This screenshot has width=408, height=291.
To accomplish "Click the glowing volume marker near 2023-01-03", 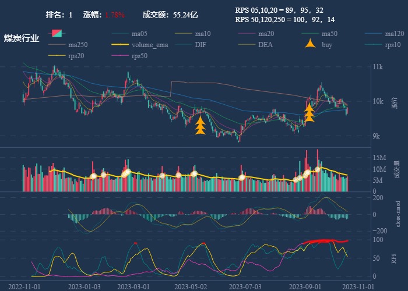I will 93,175.
